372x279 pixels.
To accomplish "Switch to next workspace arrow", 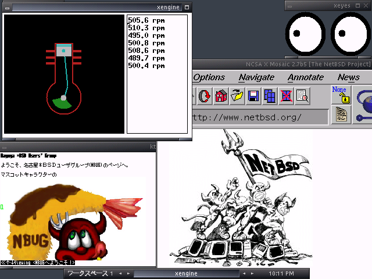I will pyautogui.click(x=128, y=274).
